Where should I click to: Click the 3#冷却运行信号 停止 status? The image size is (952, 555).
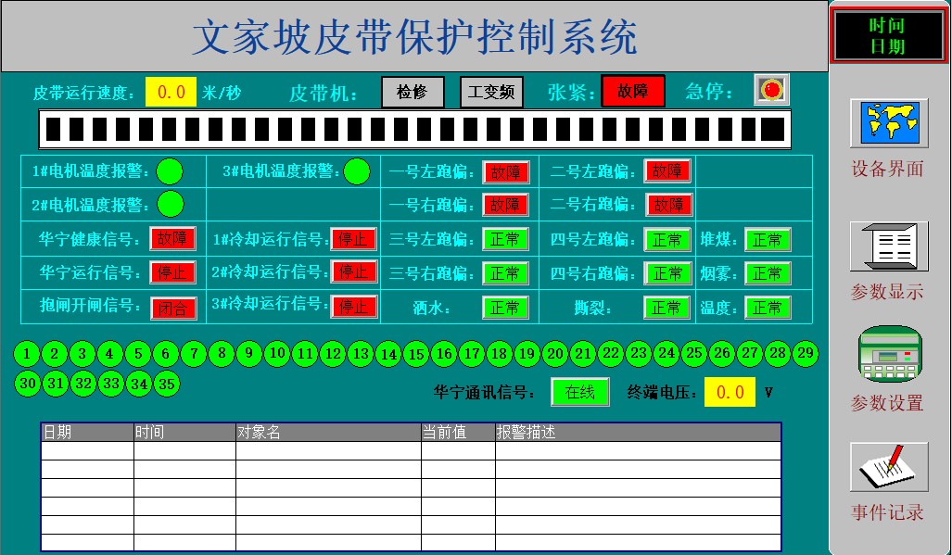[354, 307]
